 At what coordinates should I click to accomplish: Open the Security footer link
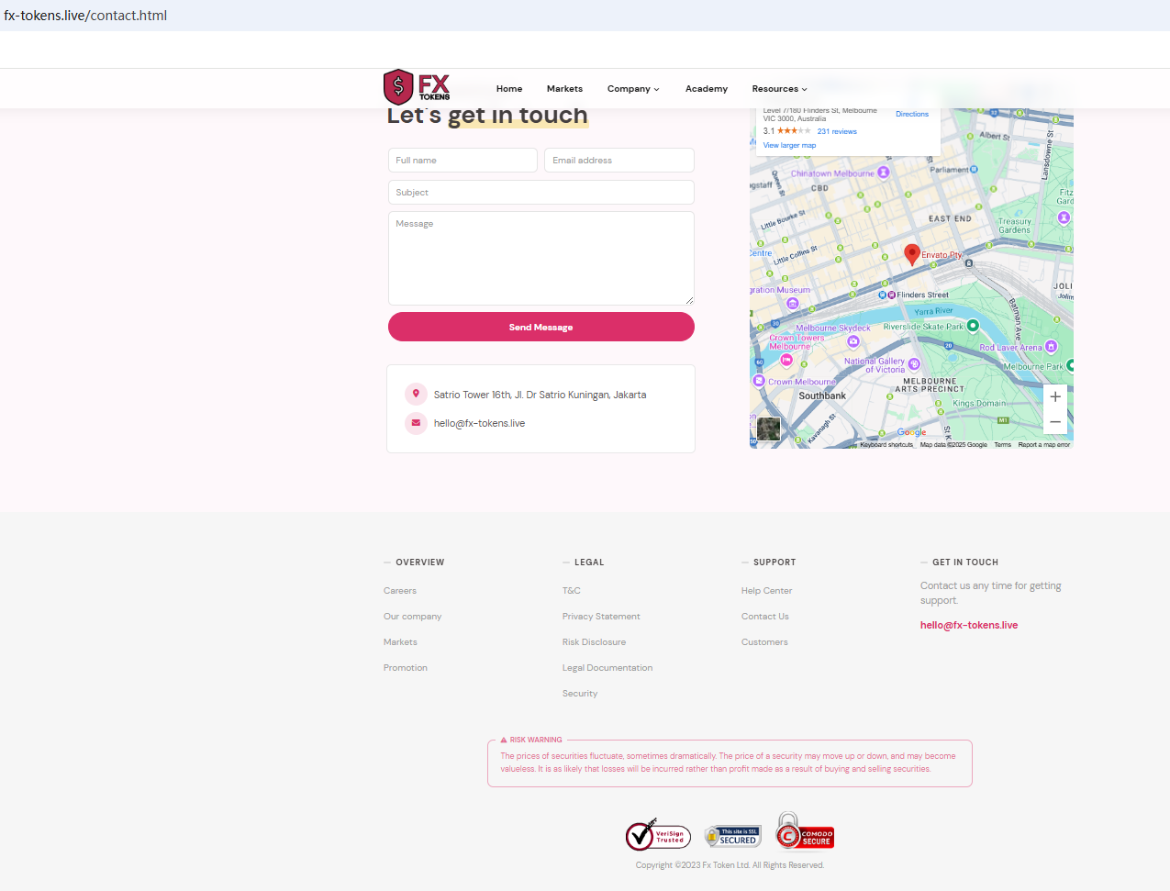580,694
